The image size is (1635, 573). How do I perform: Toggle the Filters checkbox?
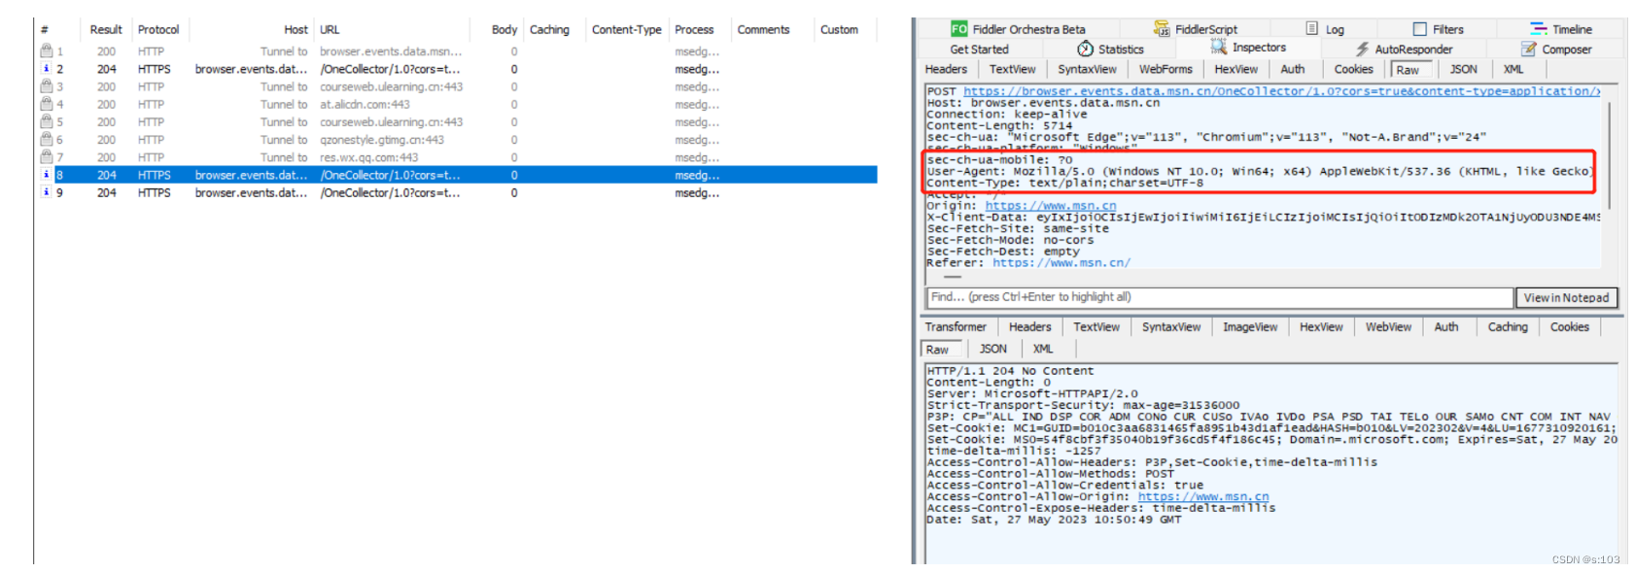pyautogui.click(x=1420, y=29)
